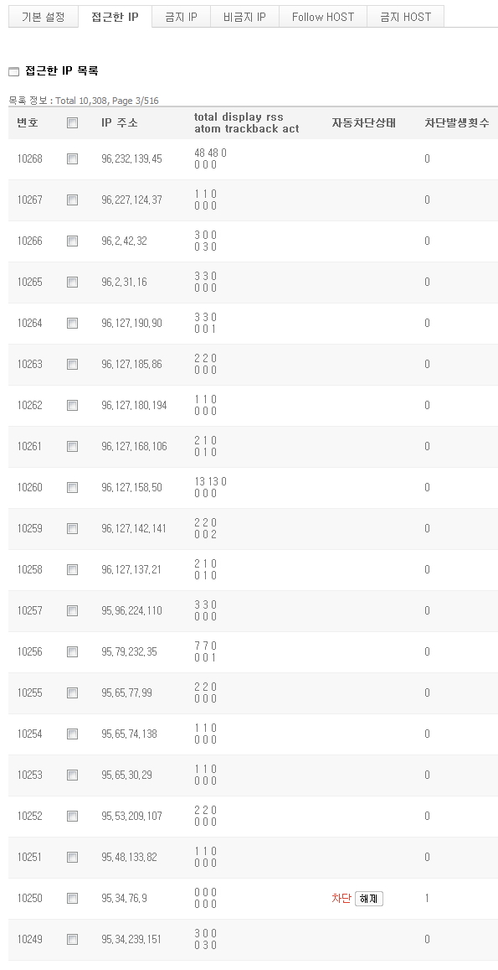
Task: Select checkbox for row number 10266
Action: 72,241
